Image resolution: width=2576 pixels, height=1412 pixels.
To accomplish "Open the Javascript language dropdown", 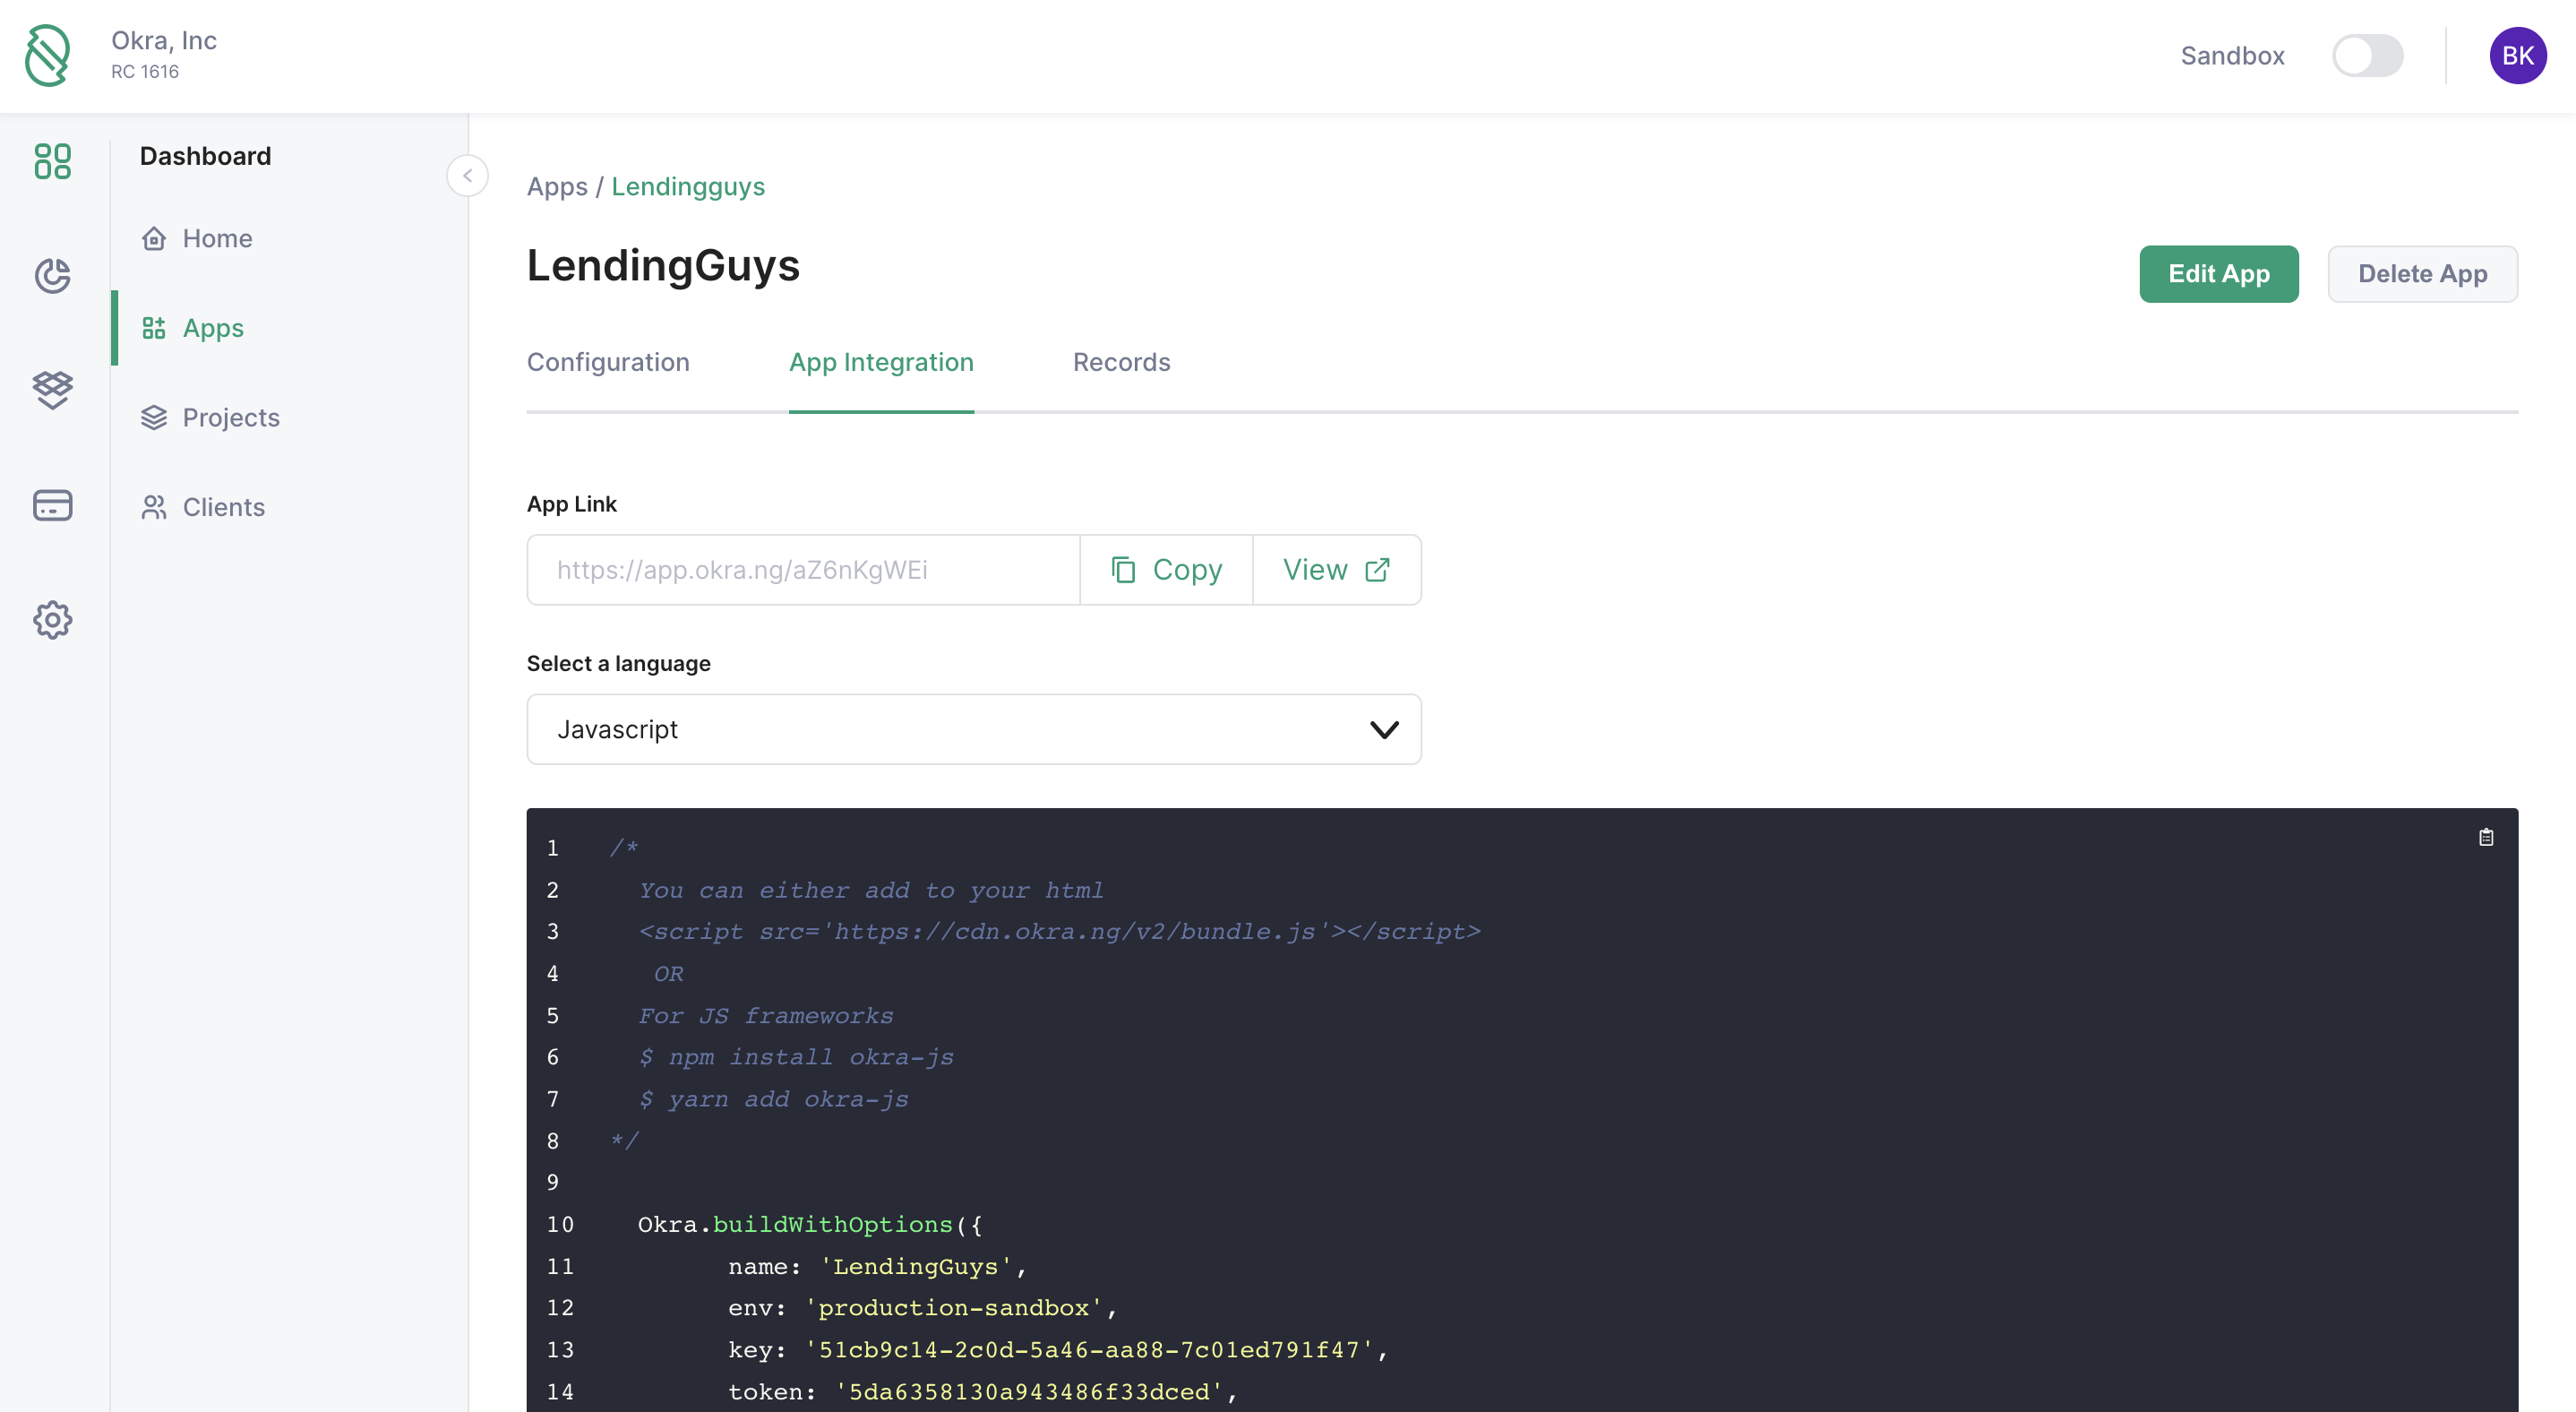I will coord(973,730).
